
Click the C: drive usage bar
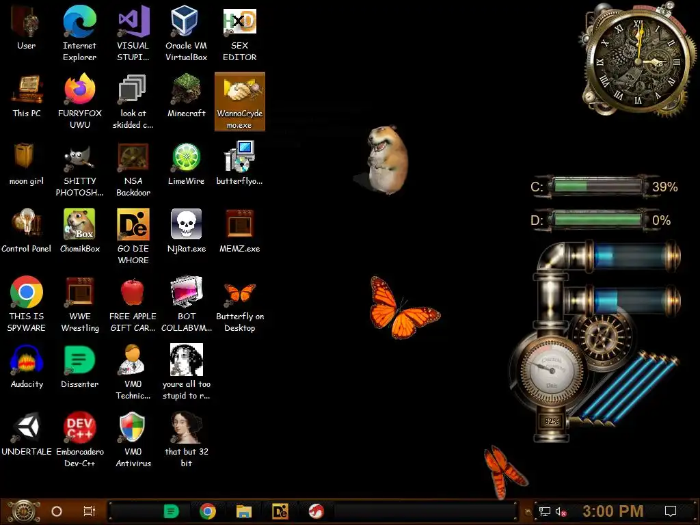tap(597, 186)
